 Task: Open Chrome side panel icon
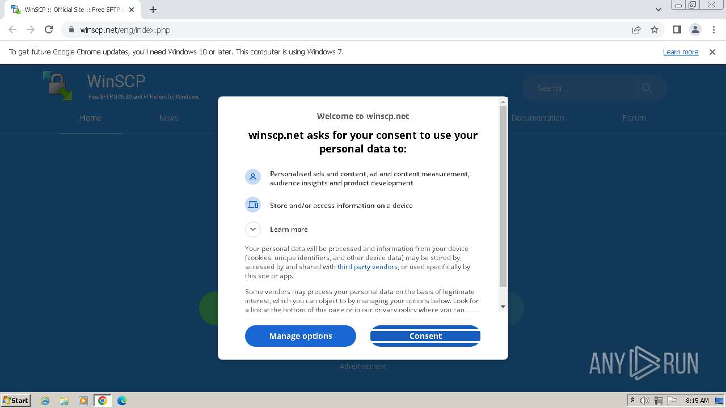click(677, 29)
